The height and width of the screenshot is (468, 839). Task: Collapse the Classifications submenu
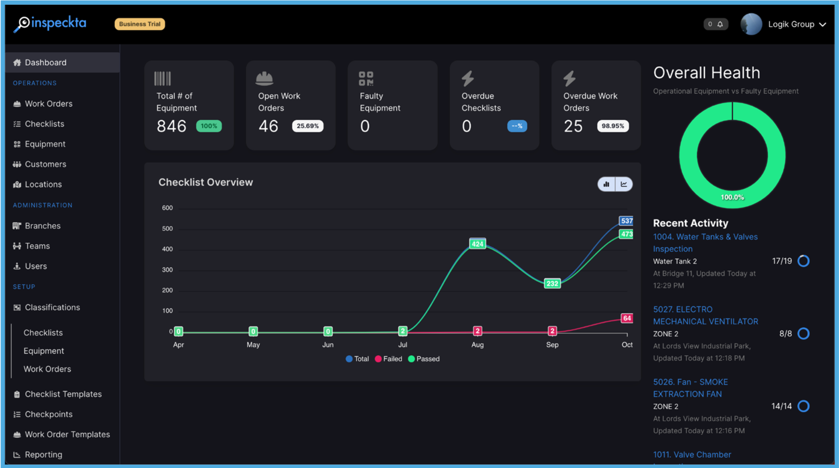[x=52, y=307]
